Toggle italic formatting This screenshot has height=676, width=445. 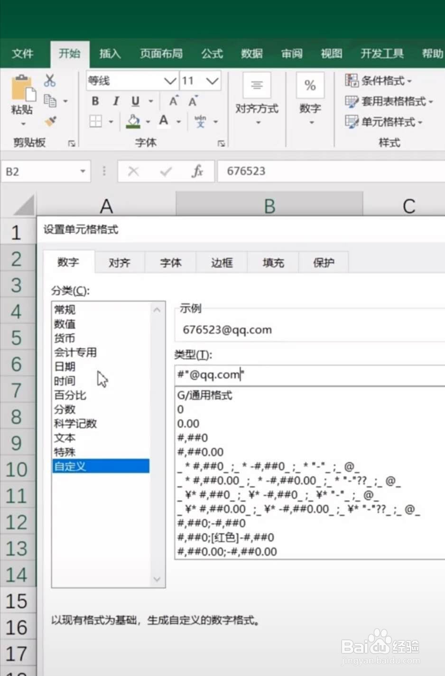coord(115,101)
